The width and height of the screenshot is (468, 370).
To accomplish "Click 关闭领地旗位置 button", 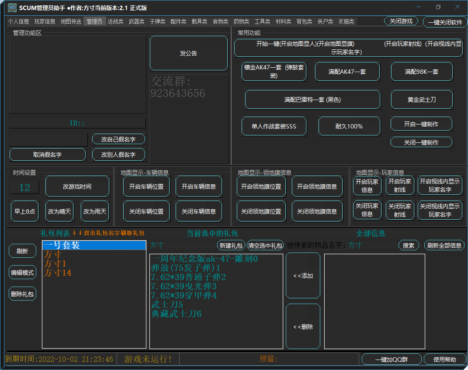I will pyautogui.click(x=261, y=211).
